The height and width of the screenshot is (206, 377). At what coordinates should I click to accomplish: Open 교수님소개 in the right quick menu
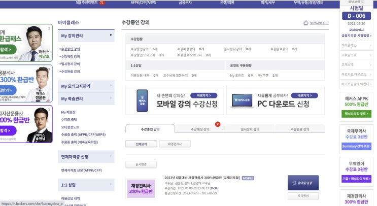pyautogui.click(x=356, y=55)
